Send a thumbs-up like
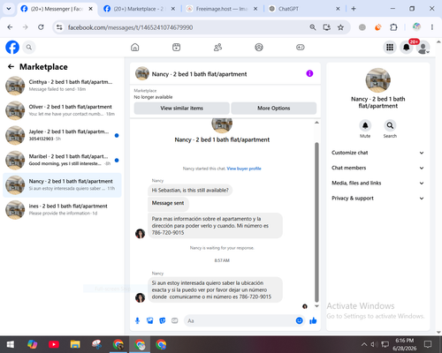 tap(313, 320)
